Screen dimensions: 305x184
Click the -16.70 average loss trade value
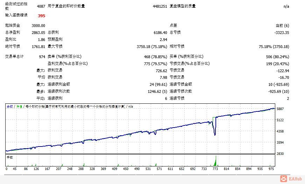point(284,77)
